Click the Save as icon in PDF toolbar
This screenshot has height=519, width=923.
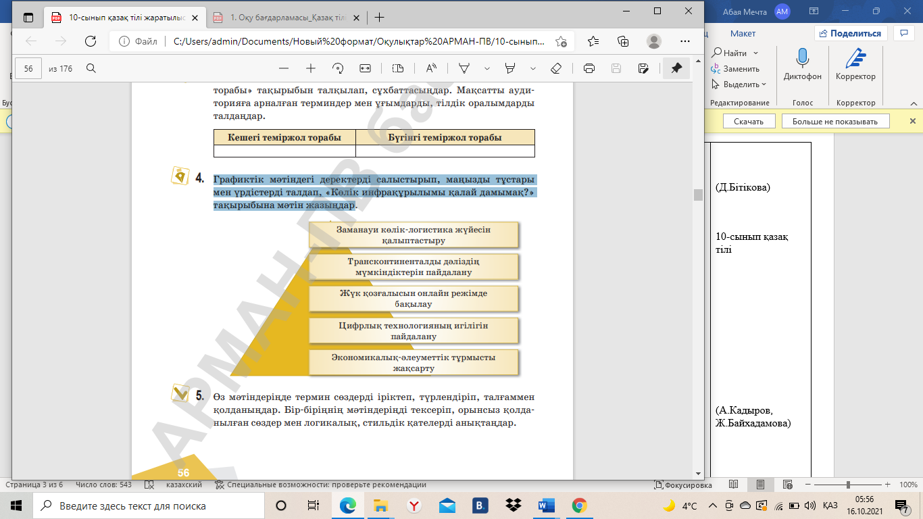[643, 68]
